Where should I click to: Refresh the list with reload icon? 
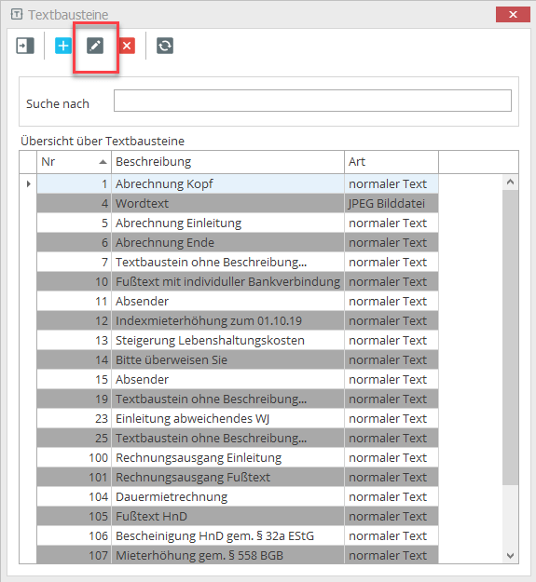tap(165, 46)
